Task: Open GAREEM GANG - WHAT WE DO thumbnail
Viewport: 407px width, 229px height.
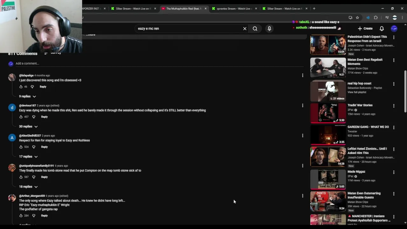Action: pos(328,135)
